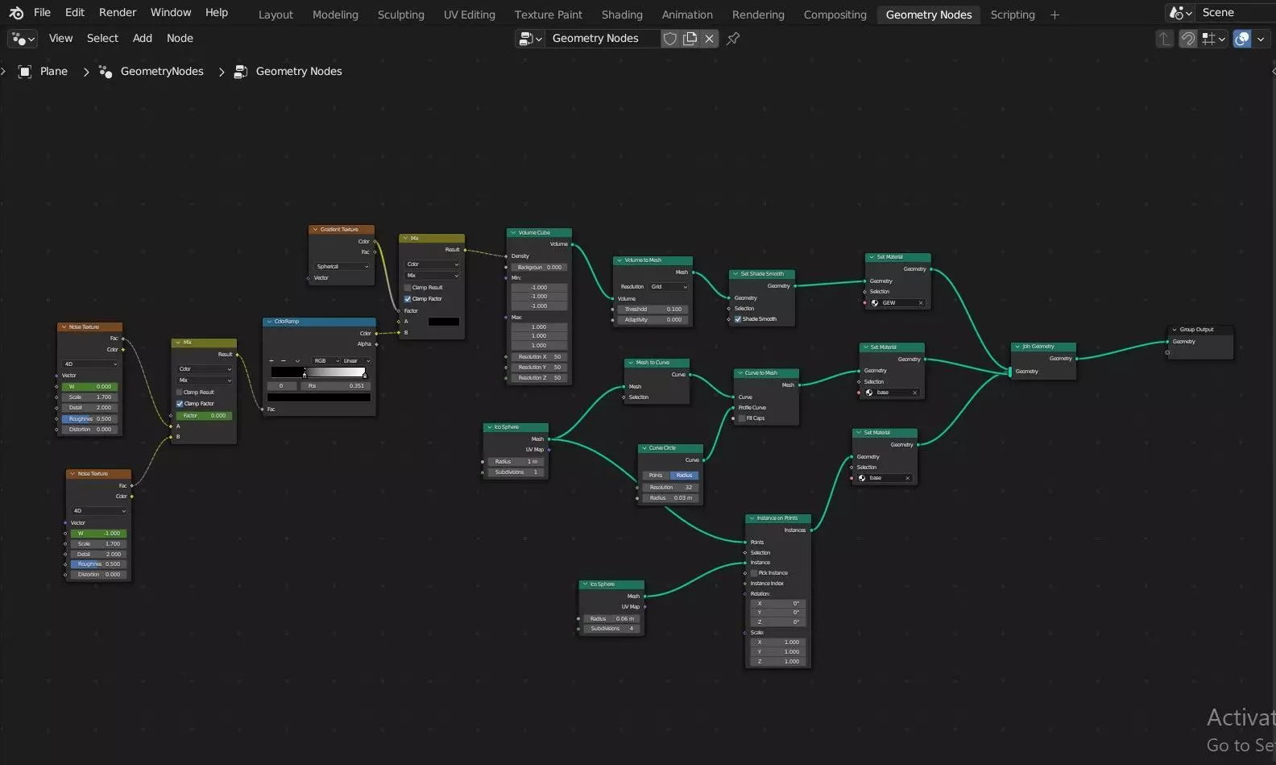Toggle the pin node tree icon

pyautogui.click(x=733, y=39)
